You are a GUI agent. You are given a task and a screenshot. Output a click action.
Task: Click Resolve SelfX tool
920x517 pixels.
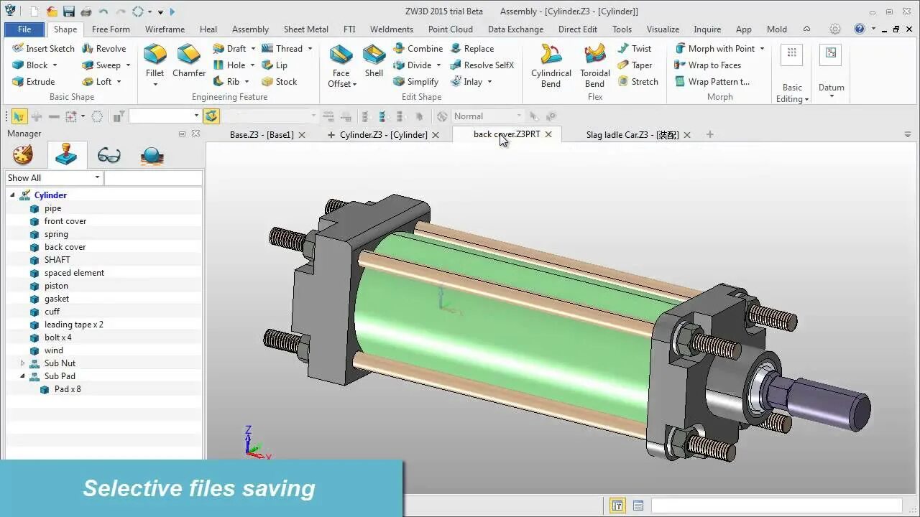[482, 65]
